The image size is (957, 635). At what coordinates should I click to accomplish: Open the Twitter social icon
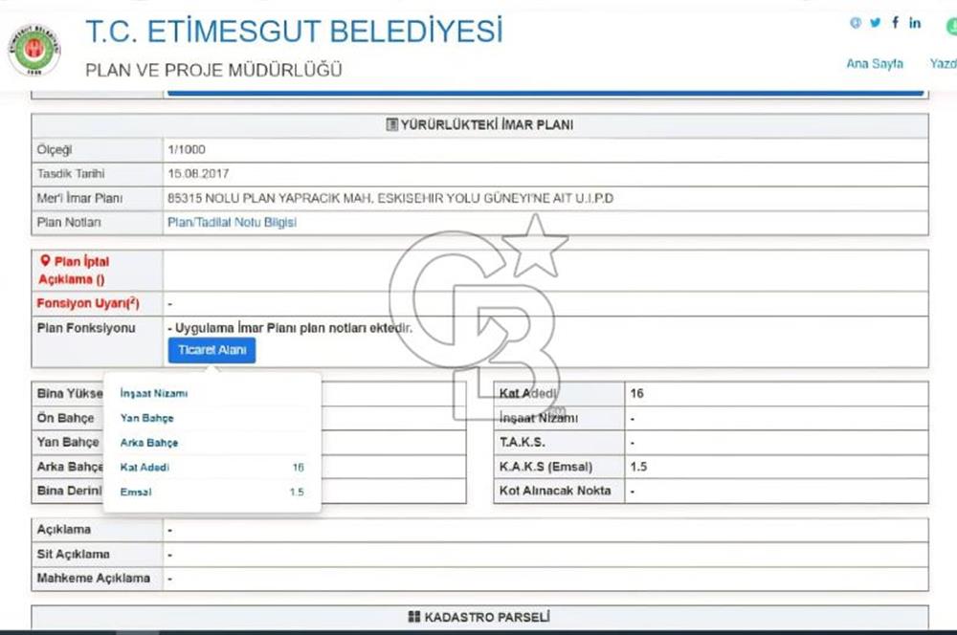875,23
